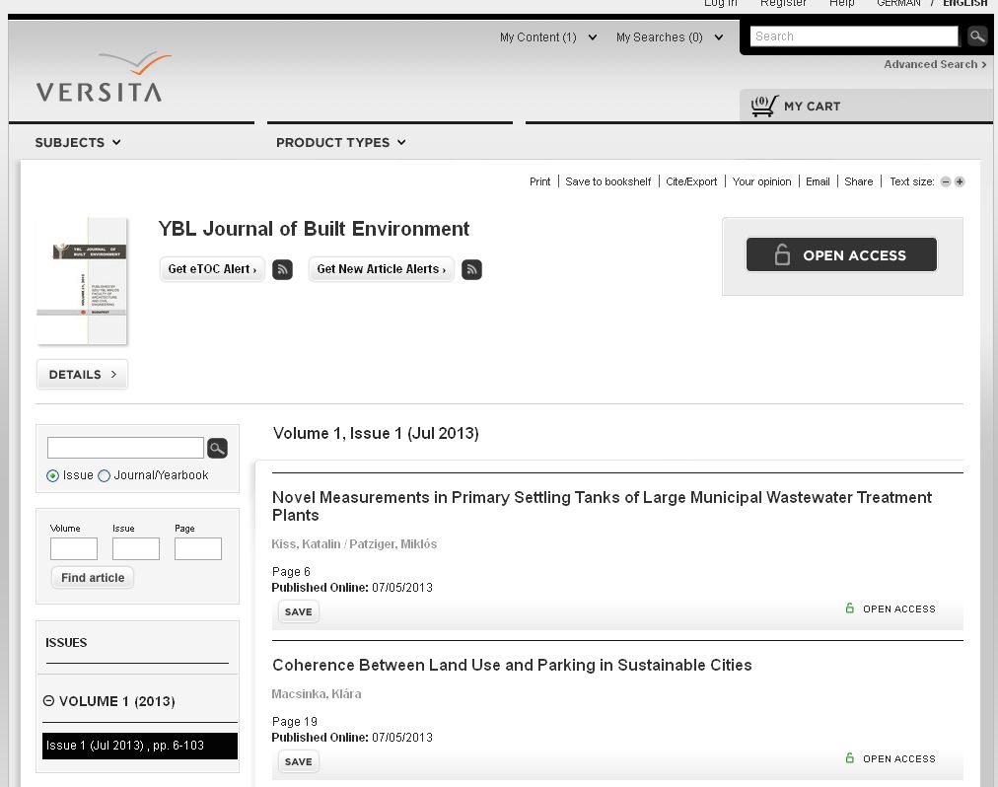Select Issue 1 (Jul 2013) in issues list
Image resolution: width=998 pixels, height=787 pixels.
140,746
